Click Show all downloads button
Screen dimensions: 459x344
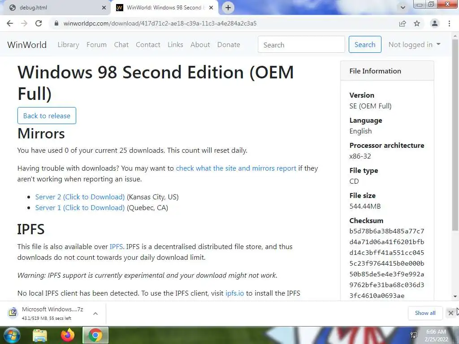click(x=425, y=313)
